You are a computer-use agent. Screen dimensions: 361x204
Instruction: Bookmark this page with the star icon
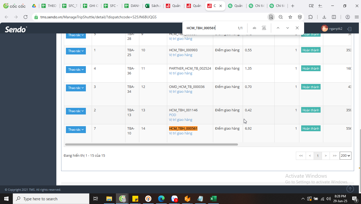click(290, 17)
